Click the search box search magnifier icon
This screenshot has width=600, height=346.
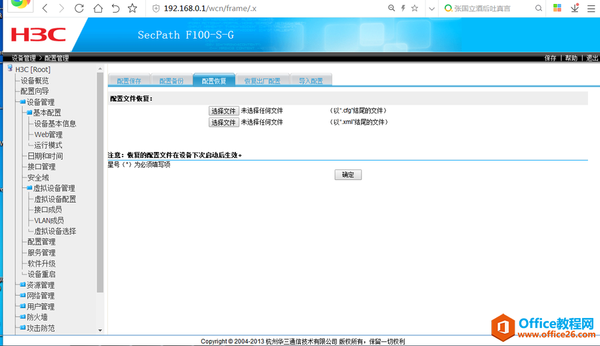pyautogui.click(x=539, y=8)
